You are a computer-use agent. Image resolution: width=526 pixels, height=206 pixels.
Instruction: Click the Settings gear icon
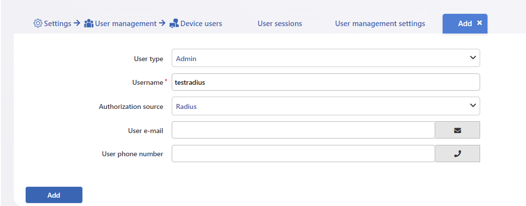click(x=38, y=24)
